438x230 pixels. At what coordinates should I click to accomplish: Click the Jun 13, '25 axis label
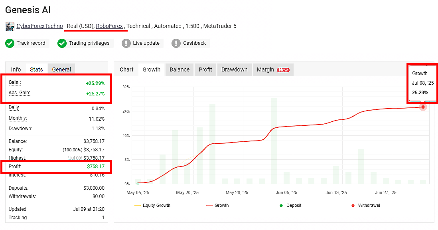point(336,192)
